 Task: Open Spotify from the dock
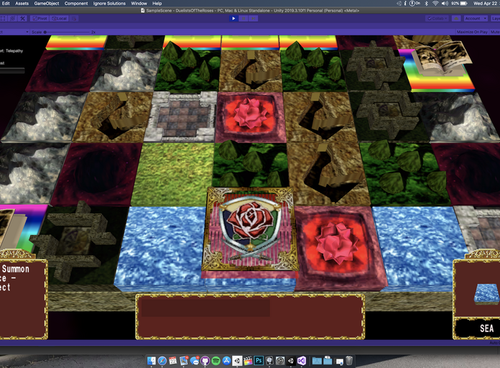216,361
